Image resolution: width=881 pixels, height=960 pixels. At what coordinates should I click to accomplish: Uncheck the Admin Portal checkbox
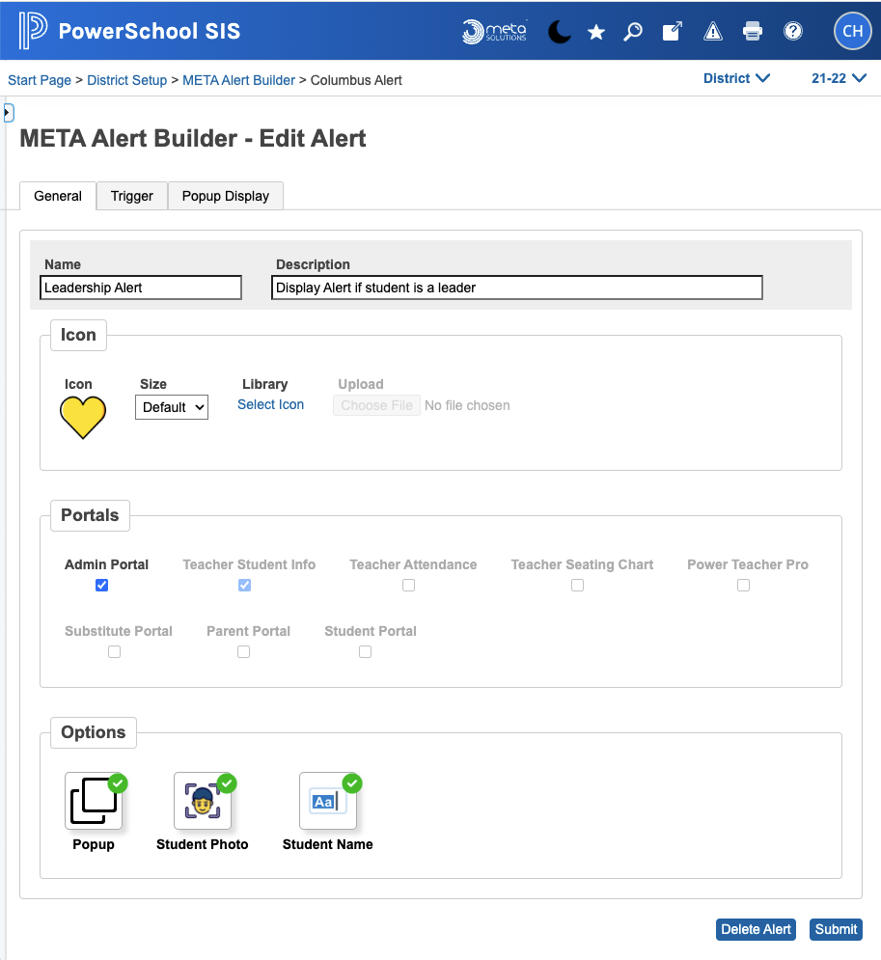[101, 585]
